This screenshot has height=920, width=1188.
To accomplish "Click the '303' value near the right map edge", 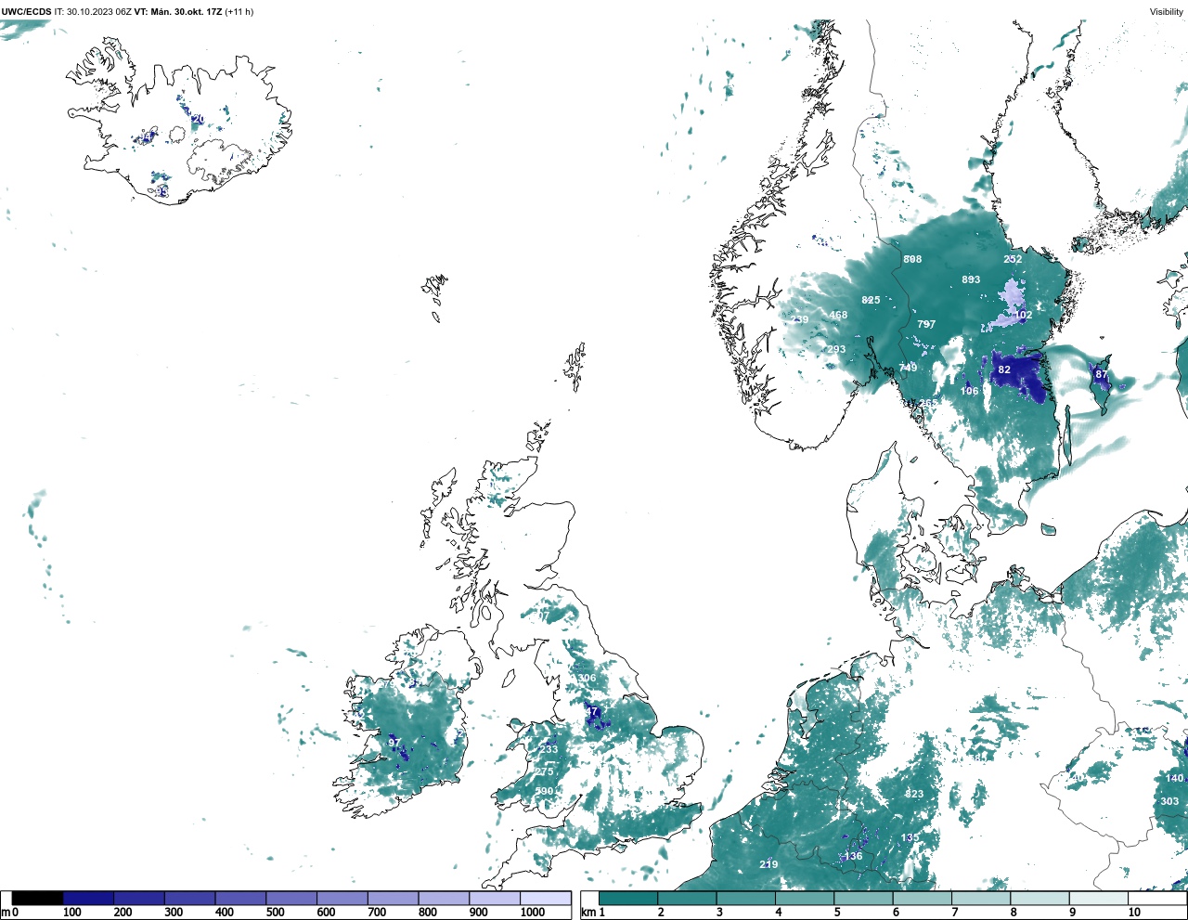I will coord(1169,801).
